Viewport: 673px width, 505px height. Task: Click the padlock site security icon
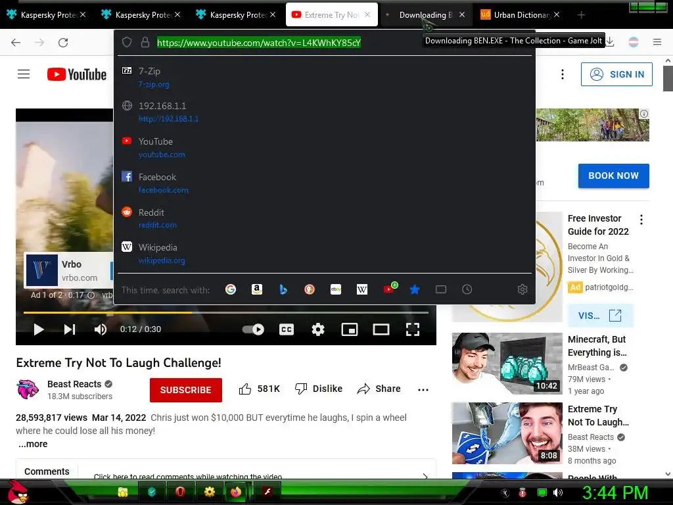[x=145, y=42]
